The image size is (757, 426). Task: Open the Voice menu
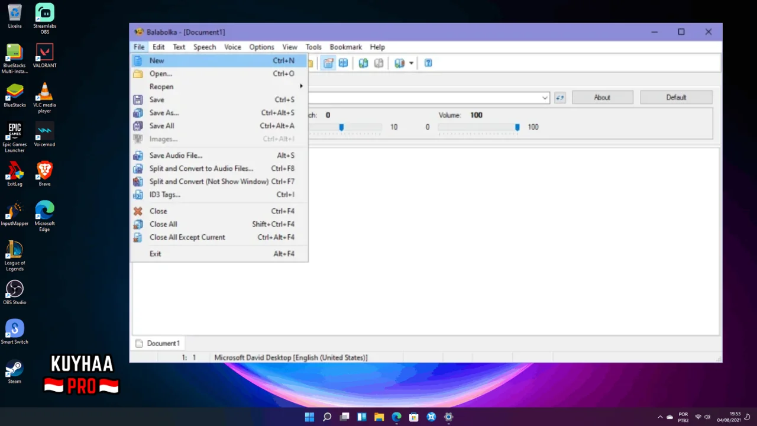(232, 47)
